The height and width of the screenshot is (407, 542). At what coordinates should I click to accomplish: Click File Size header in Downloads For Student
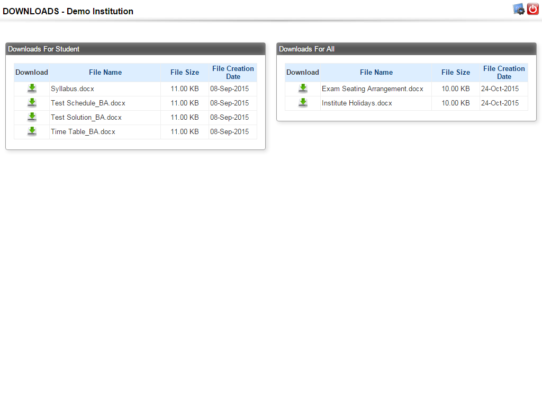185,72
